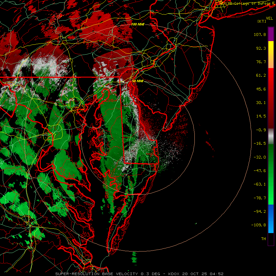Select the -78.7 velocity scale value
This screenshot has height=276, width=276.
pyautogui.click(x=260, y=198)
